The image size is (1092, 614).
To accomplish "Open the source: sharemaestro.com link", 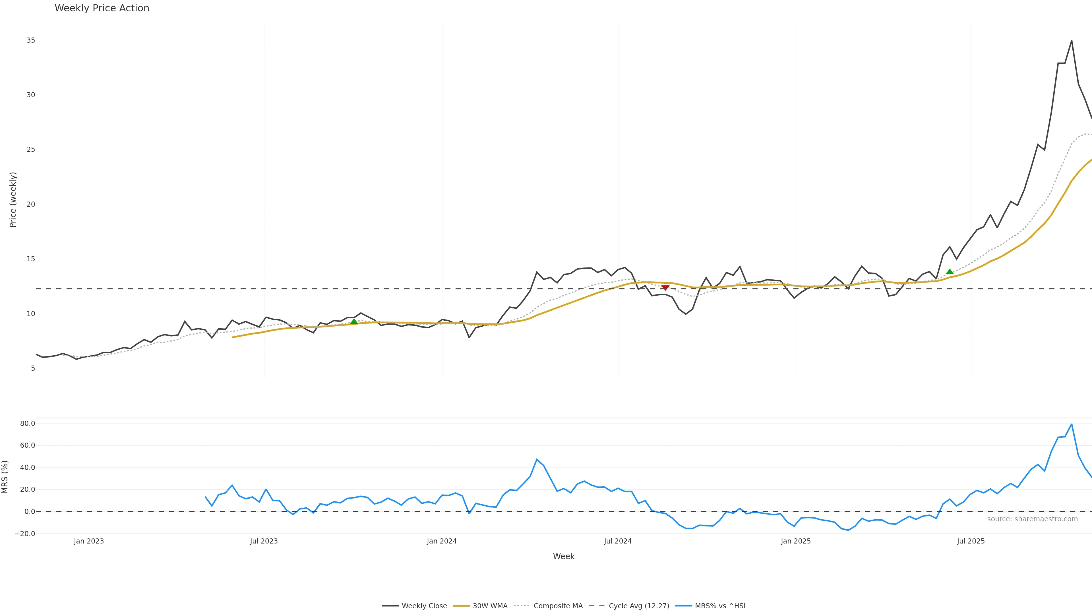I will [1032, 519].
